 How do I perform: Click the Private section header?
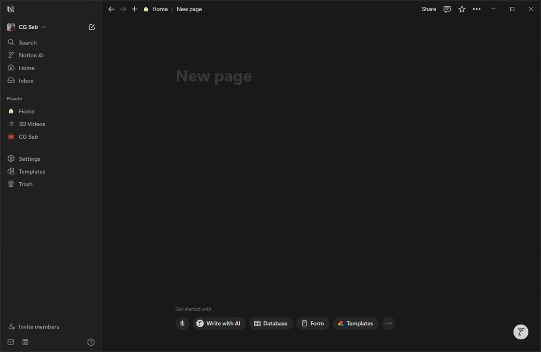pyautogui.click(x=14, y=99)
